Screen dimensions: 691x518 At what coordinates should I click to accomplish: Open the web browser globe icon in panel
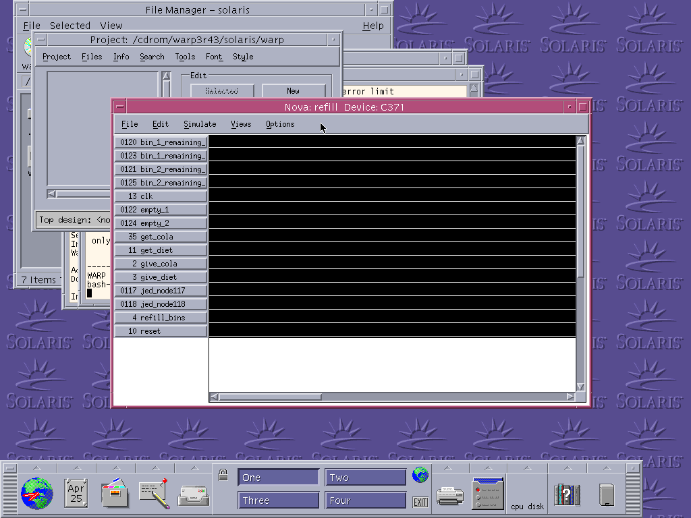(x=36, y=493)
